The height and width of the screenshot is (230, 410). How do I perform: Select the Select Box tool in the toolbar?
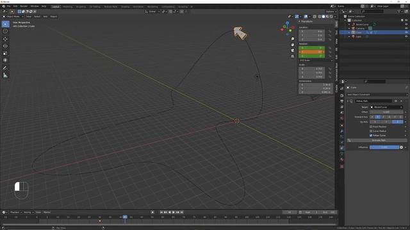(5, 24)
